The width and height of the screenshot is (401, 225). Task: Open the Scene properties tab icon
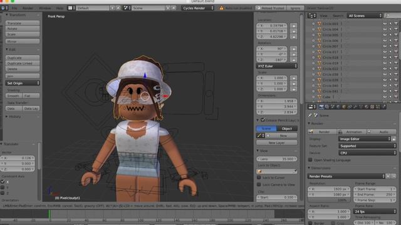(333, 107)
